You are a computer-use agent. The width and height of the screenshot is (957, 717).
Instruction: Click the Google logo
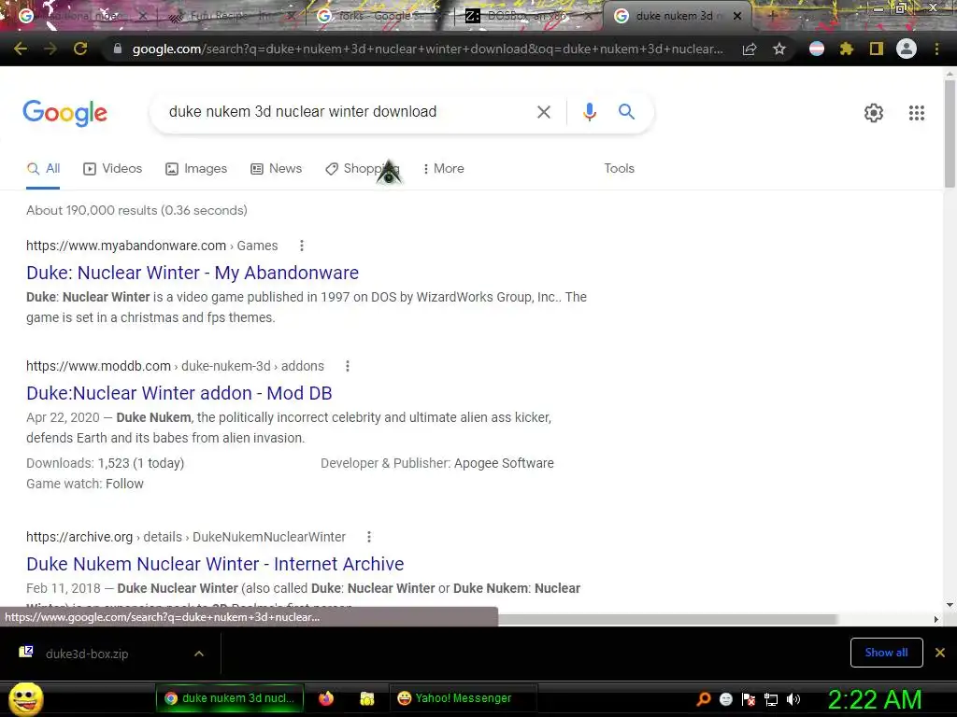[x=64, y=113]
